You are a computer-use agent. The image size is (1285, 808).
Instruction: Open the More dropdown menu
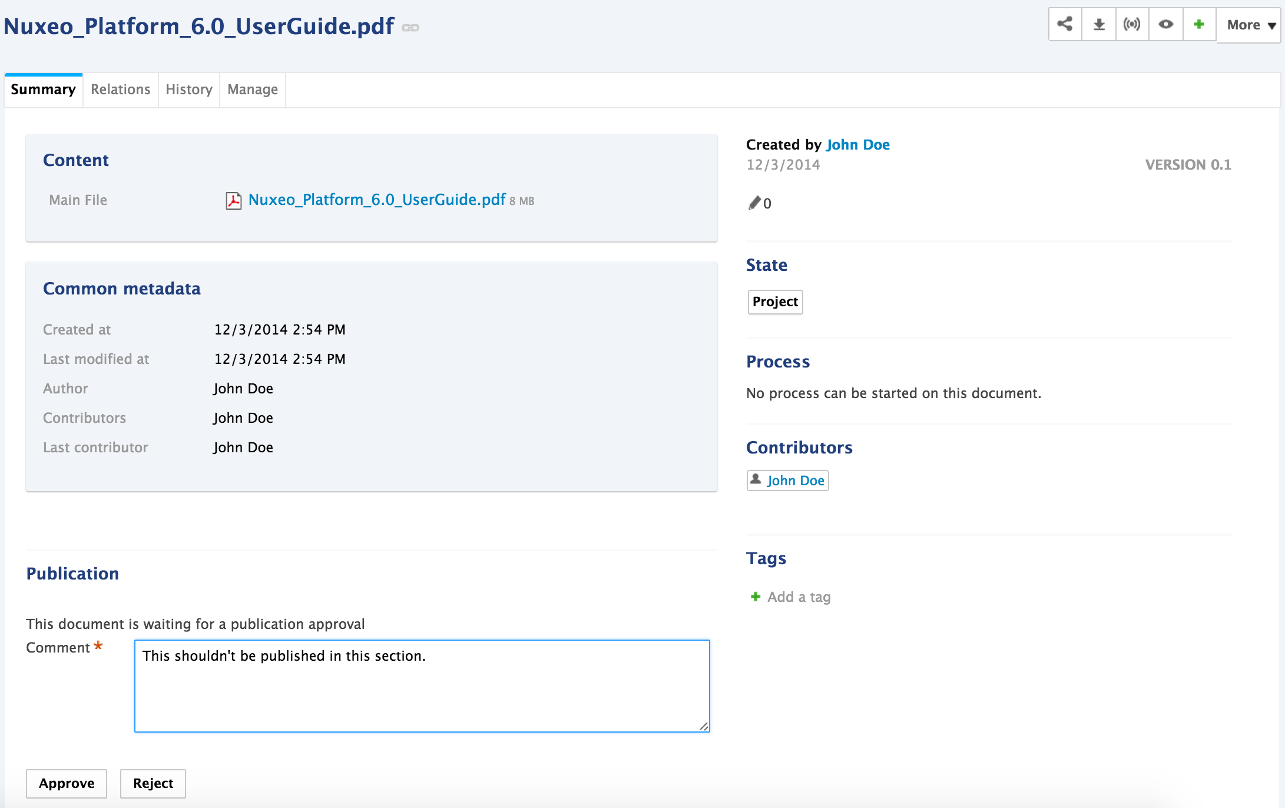point(1249,25)
